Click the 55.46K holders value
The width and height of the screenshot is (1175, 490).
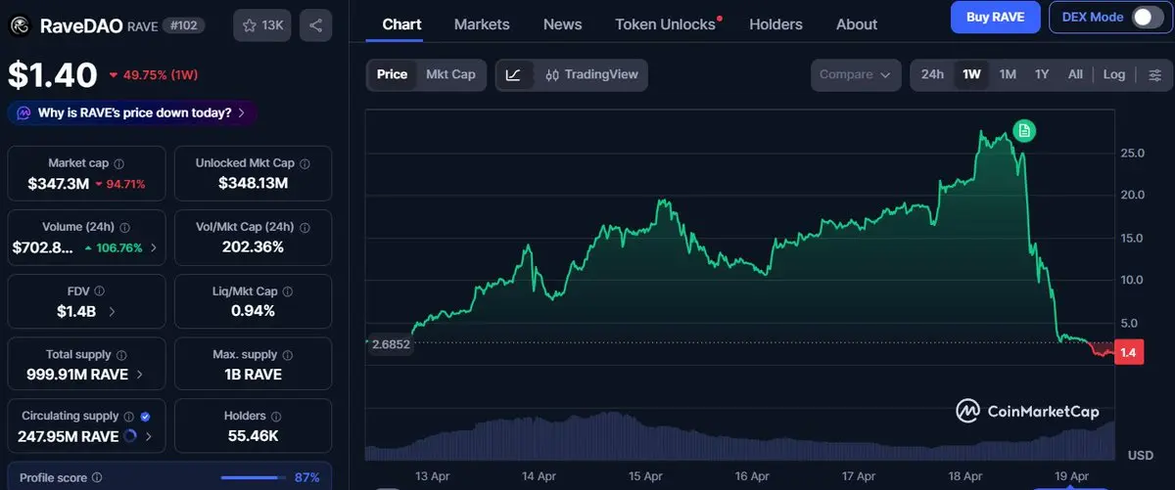coord(253,436)
